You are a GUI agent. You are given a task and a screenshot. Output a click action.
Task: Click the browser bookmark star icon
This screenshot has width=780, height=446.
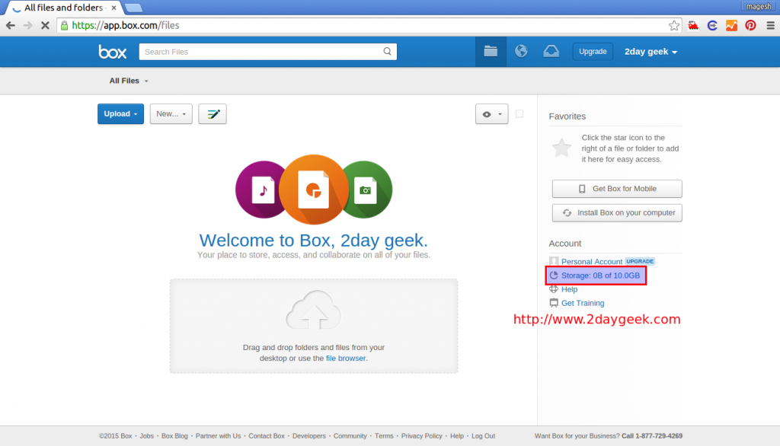(674, 25)
